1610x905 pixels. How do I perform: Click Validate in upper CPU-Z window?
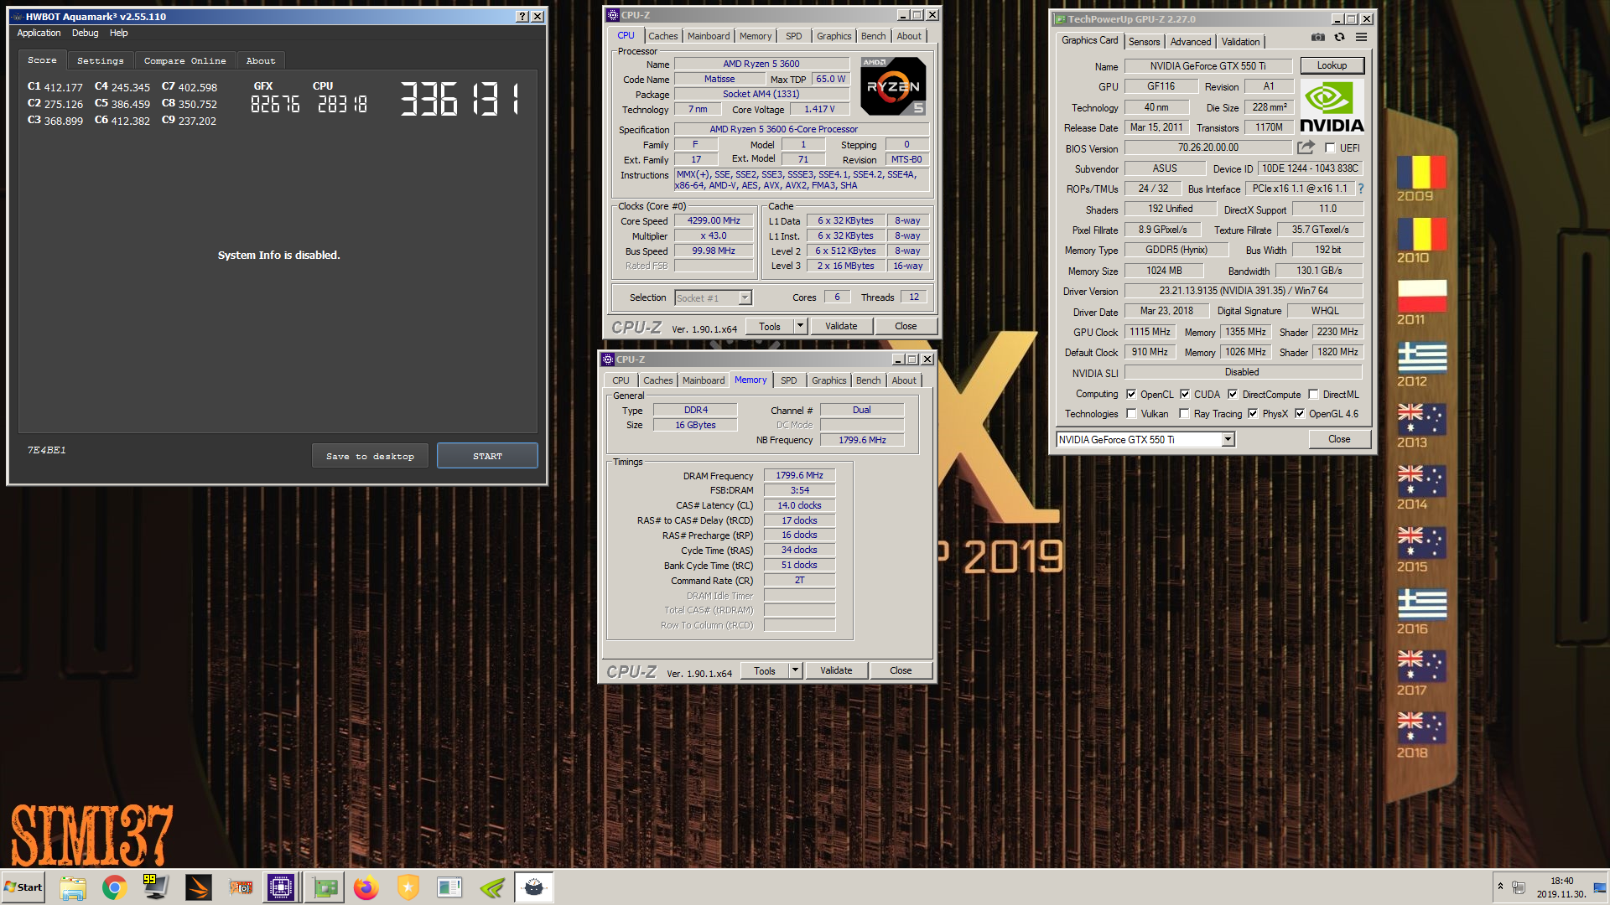[841, 326]
